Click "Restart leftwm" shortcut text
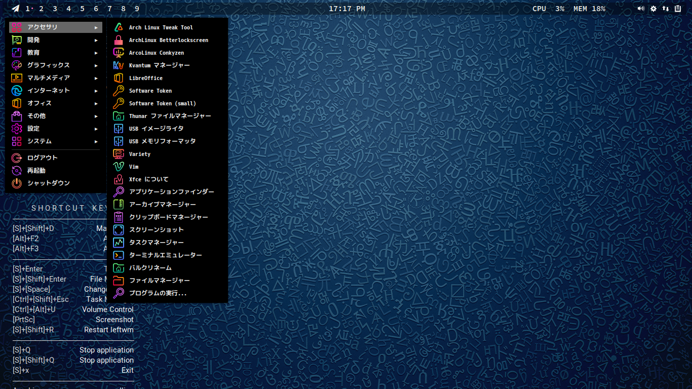 pos(109,330)
